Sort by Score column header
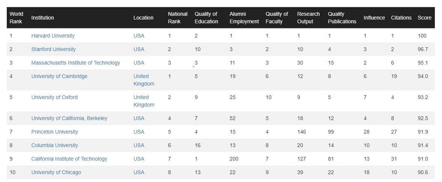This screenshot has height=182, width=442. 424,18
